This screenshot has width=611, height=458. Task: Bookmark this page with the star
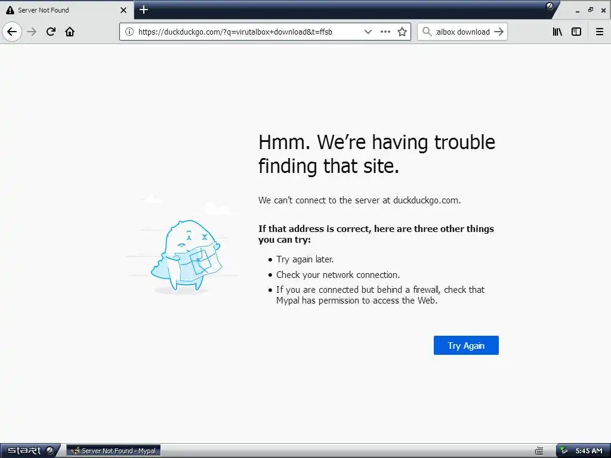402,32
